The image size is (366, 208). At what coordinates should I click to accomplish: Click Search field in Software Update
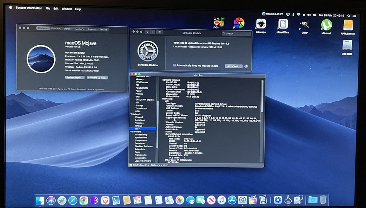point(236,33)
